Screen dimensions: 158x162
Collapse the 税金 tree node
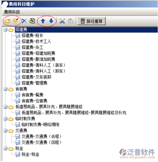(x=5, y=148)
